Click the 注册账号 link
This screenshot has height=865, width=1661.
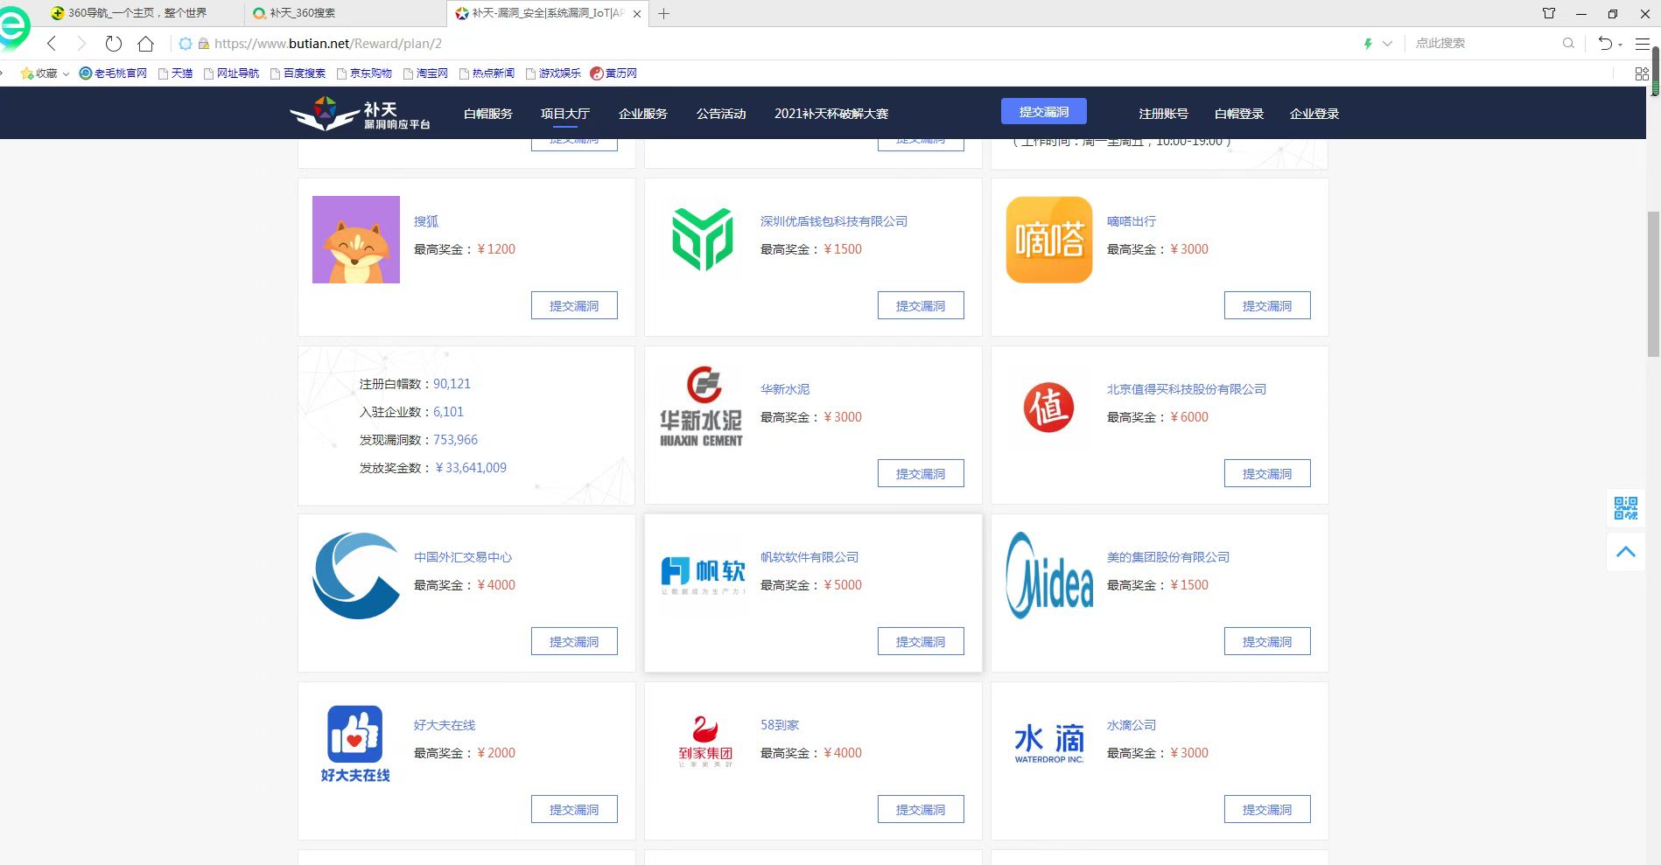(x=1163, y=114)
